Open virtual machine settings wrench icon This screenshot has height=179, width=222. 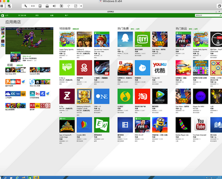(26, 6)
